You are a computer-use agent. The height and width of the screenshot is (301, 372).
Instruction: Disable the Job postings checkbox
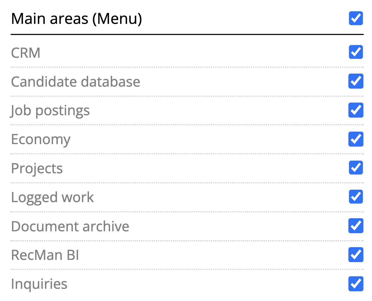[356, 110]
